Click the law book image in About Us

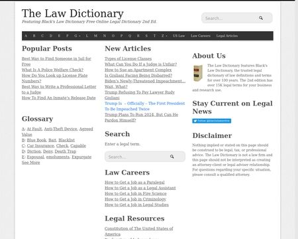(x=198, y=73)
